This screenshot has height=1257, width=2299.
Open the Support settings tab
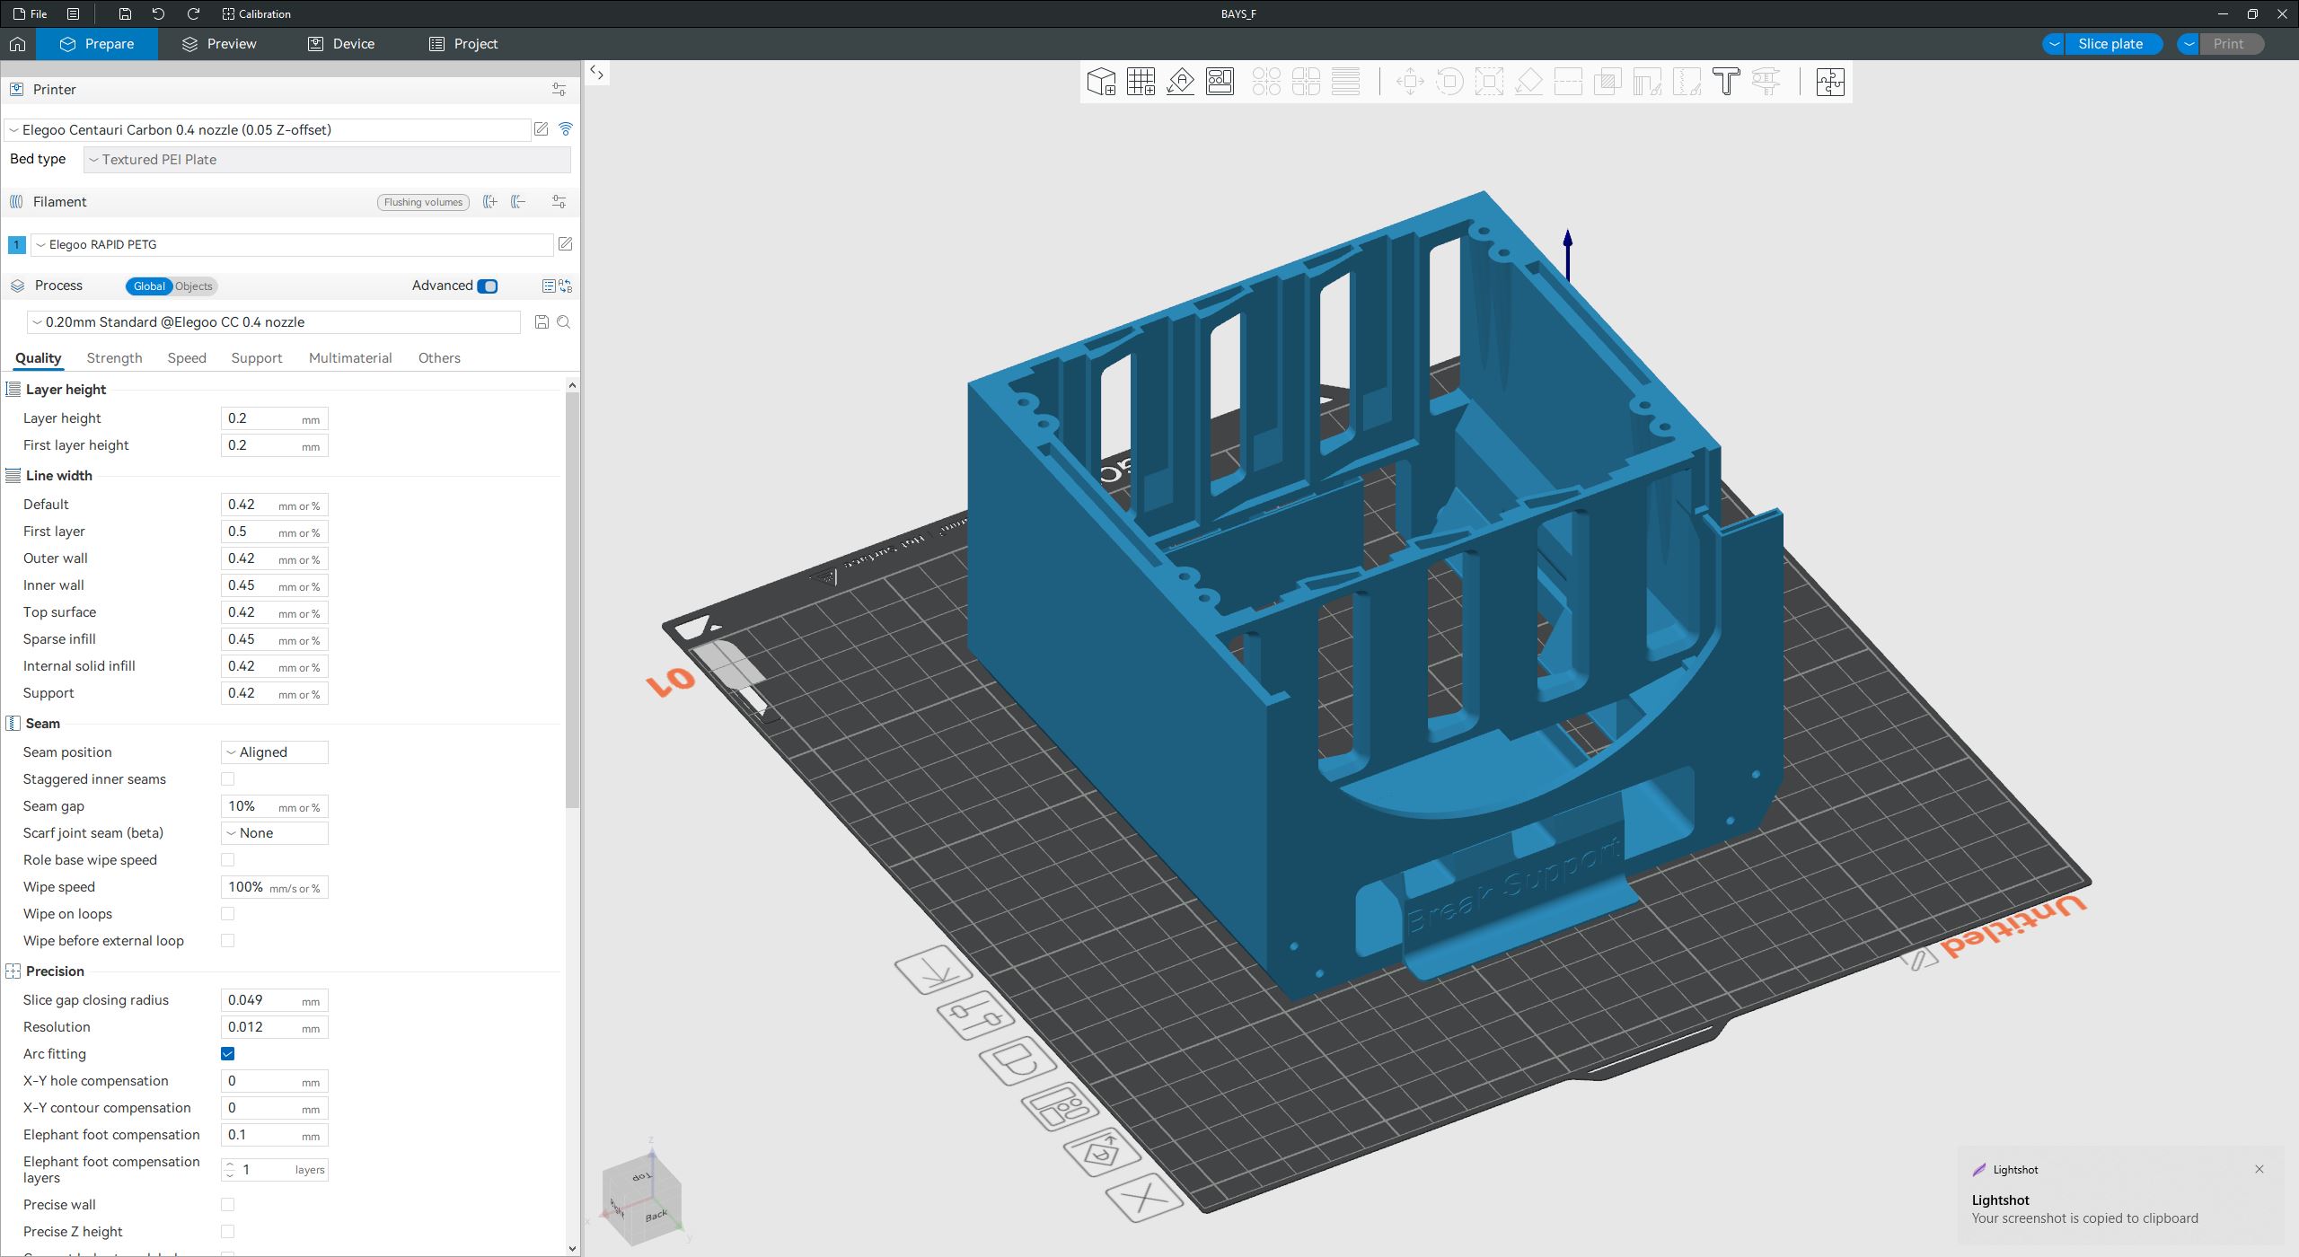(256, 358)
